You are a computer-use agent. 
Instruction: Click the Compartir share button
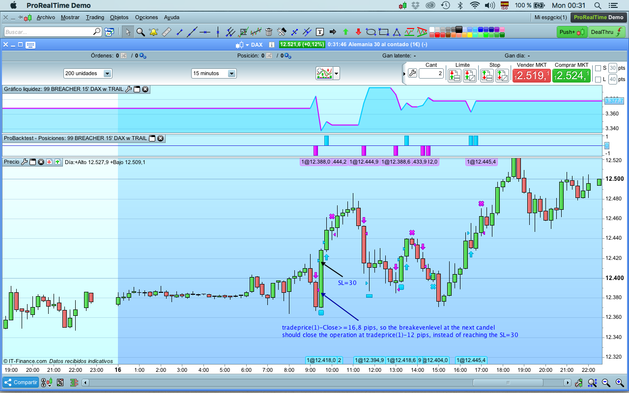point(21,382)
